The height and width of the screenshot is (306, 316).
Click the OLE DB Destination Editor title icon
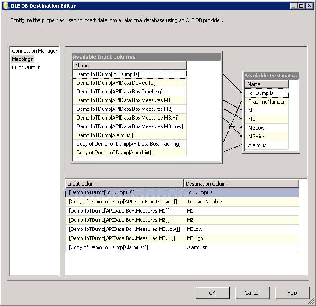click(x=5, y=5)
